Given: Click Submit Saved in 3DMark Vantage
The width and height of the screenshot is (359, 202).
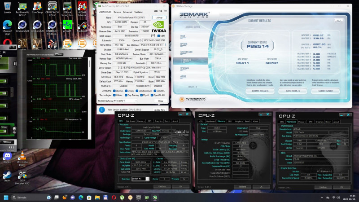Looking at the screenshot, I should coord(325,91).
